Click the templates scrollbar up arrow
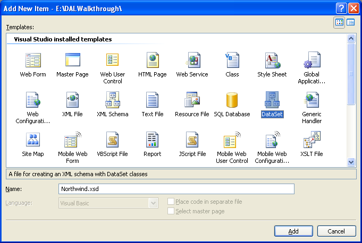This screenshot has width=362, height=243. pos(351,38)
